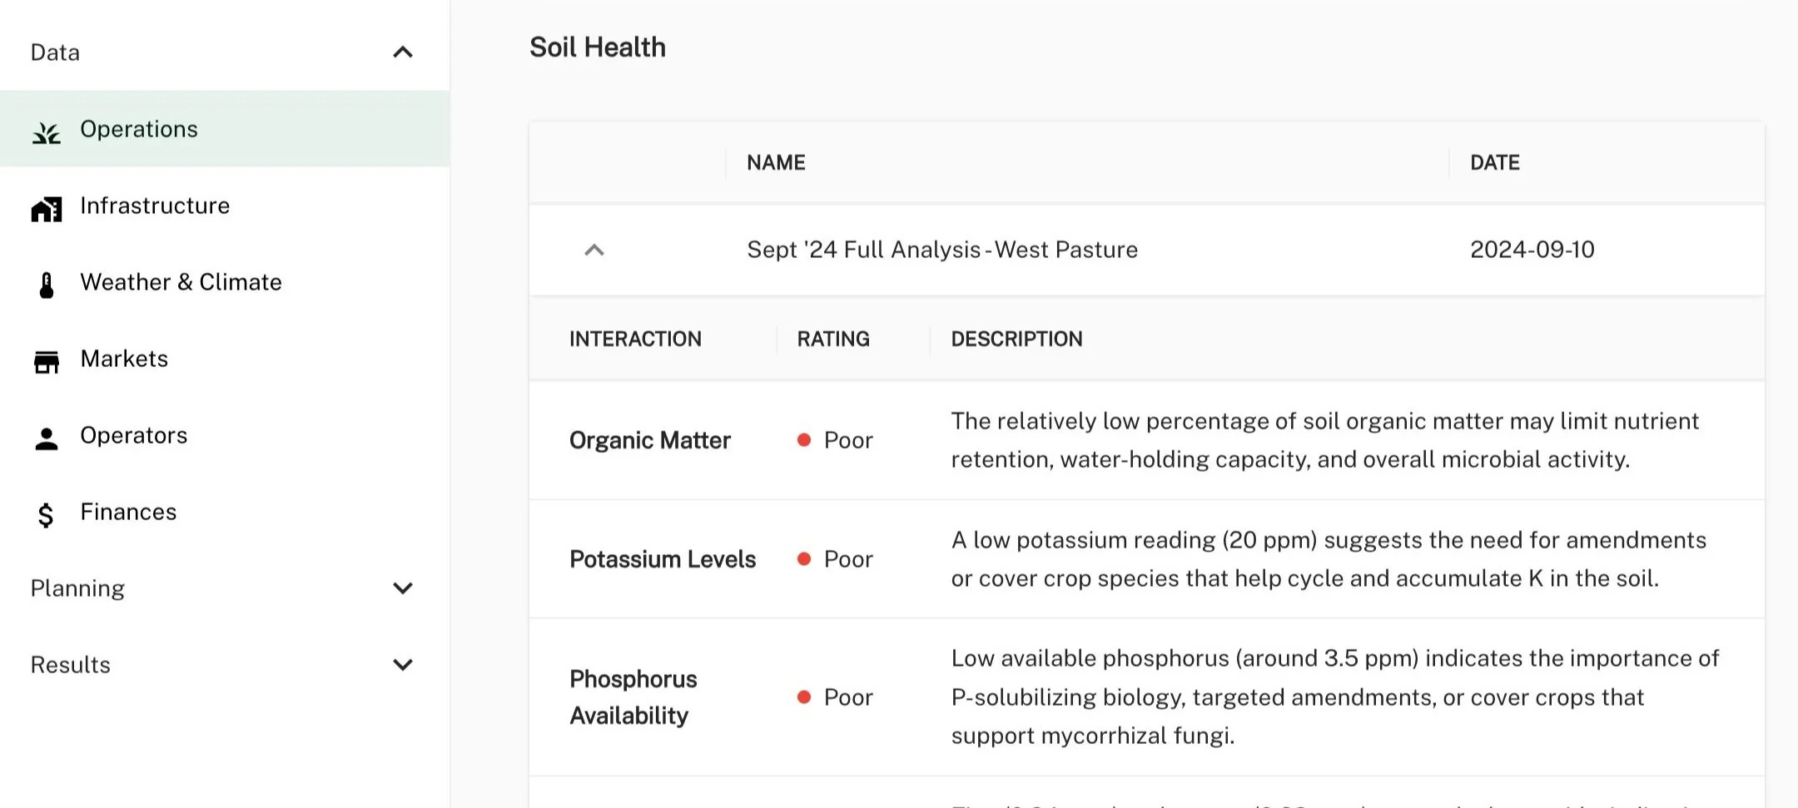Image resolution: width=1798 pixels, height=808 pixels.
Task: Click the Infrastructure building icon
Action: 47,209
